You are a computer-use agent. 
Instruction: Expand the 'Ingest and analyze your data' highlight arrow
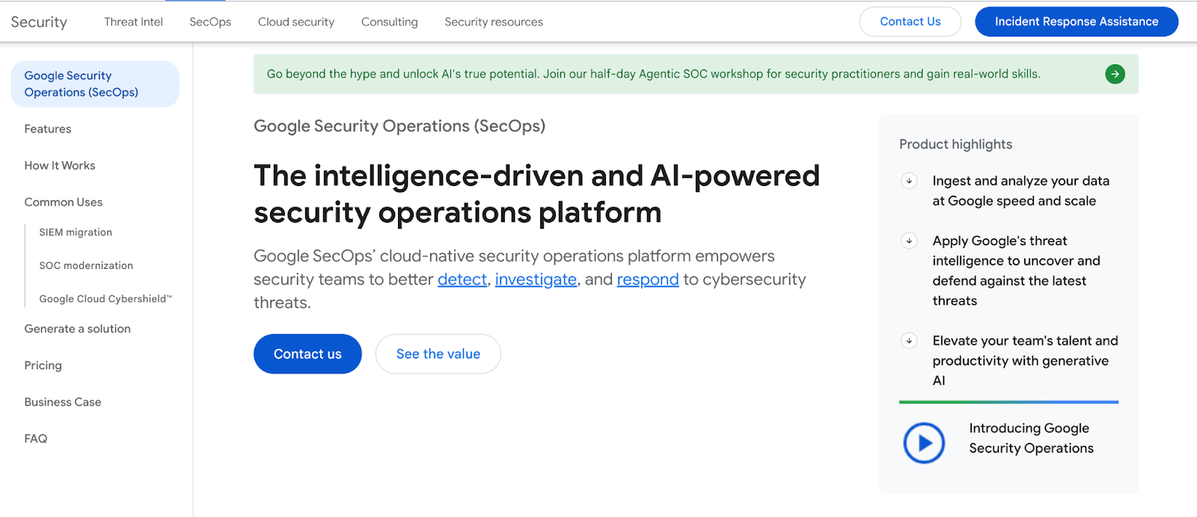[x=909, y=180]
